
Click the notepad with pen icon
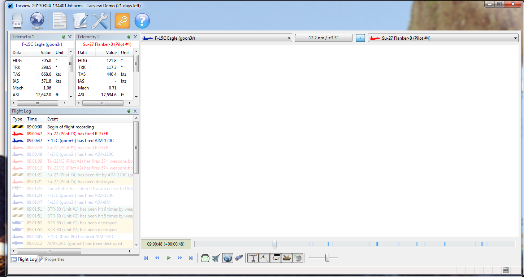[80, 21]
